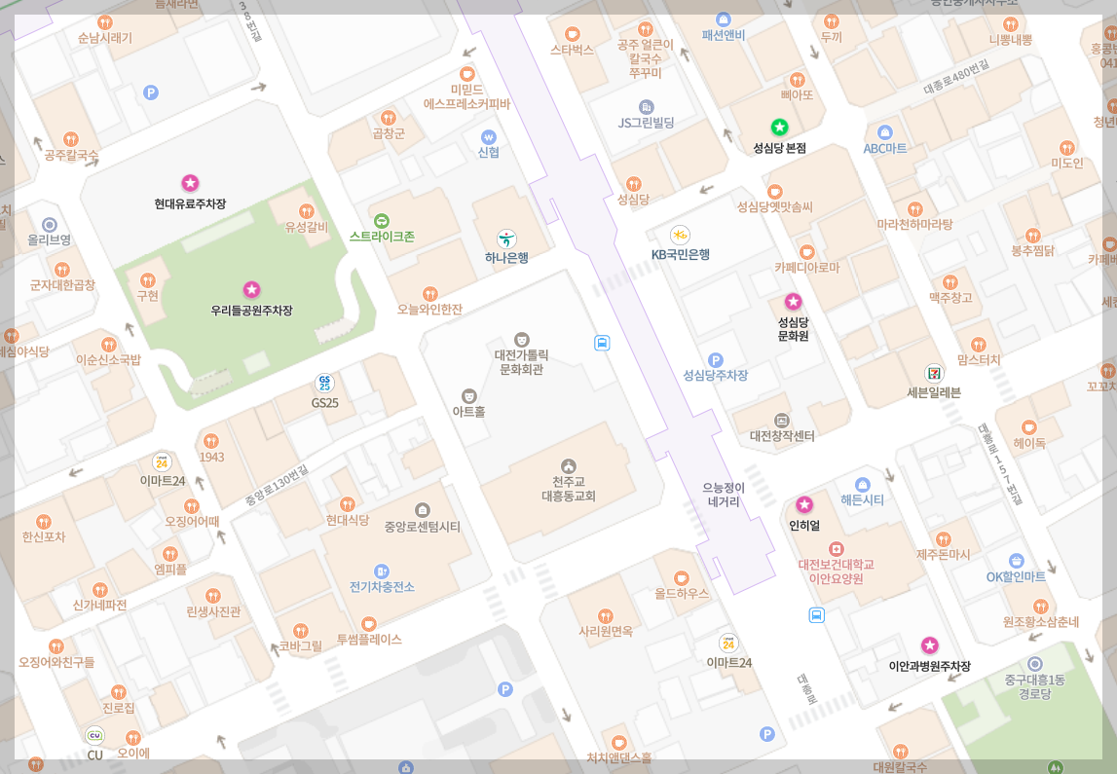The width and height of the screenshot is (1117, 774).
Task: Select the 중앙로130번길 street label
Action: point(278,485)
